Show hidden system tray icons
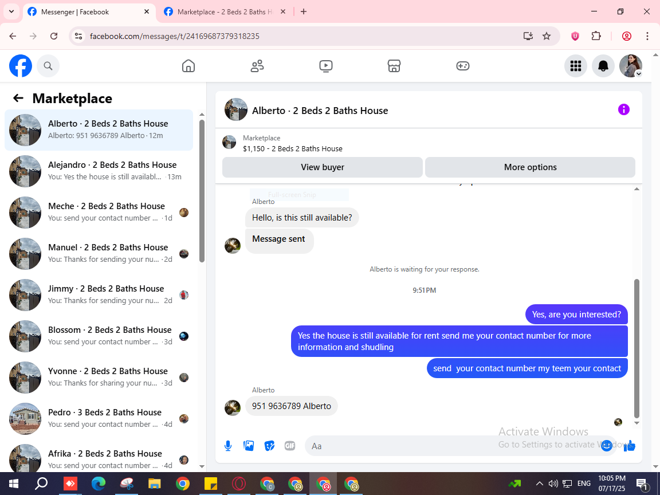 click(539, 484)
